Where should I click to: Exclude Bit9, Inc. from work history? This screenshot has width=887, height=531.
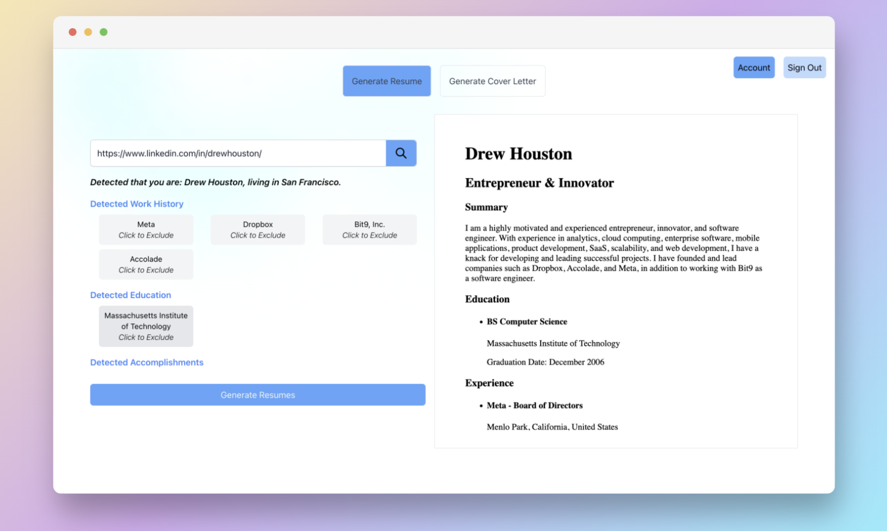click(x=369, y=230)
